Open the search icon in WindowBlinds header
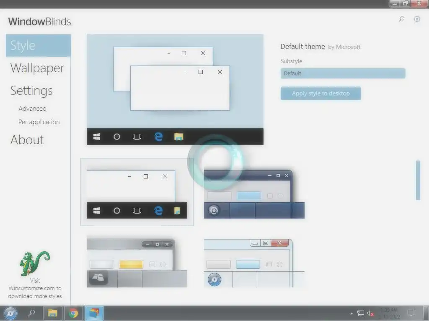 401,19
